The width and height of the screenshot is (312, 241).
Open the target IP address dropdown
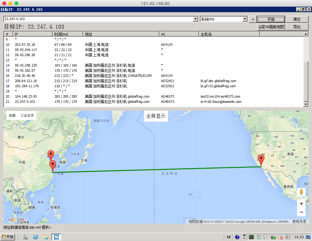tap(196, 19)
